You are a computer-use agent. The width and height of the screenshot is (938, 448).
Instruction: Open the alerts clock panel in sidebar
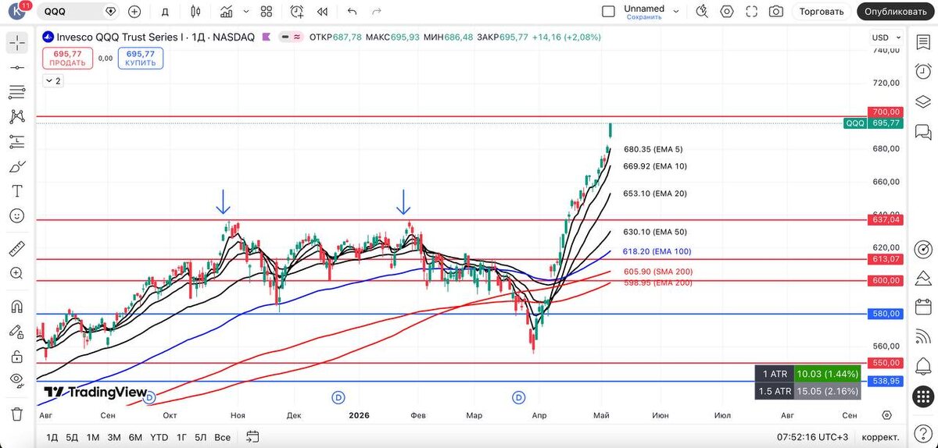click(x=923, y=71)
